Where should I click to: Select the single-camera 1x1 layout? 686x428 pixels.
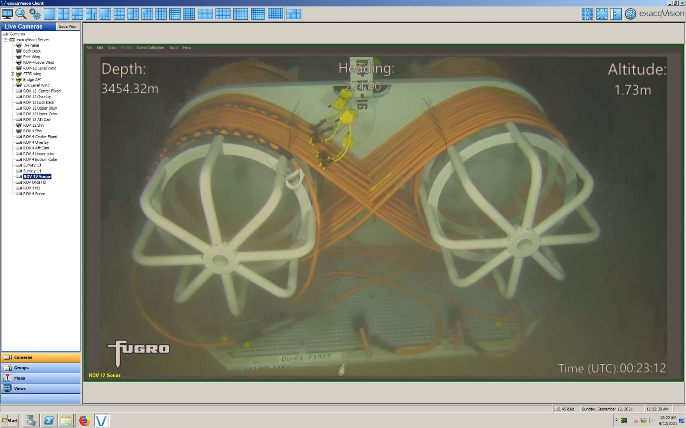[50, 14]
